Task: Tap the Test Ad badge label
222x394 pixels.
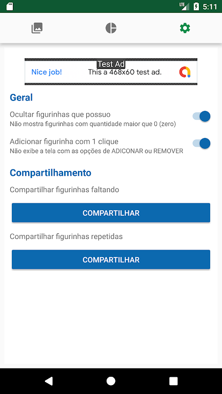Action: pyautogui.click(x=111, y=64)
